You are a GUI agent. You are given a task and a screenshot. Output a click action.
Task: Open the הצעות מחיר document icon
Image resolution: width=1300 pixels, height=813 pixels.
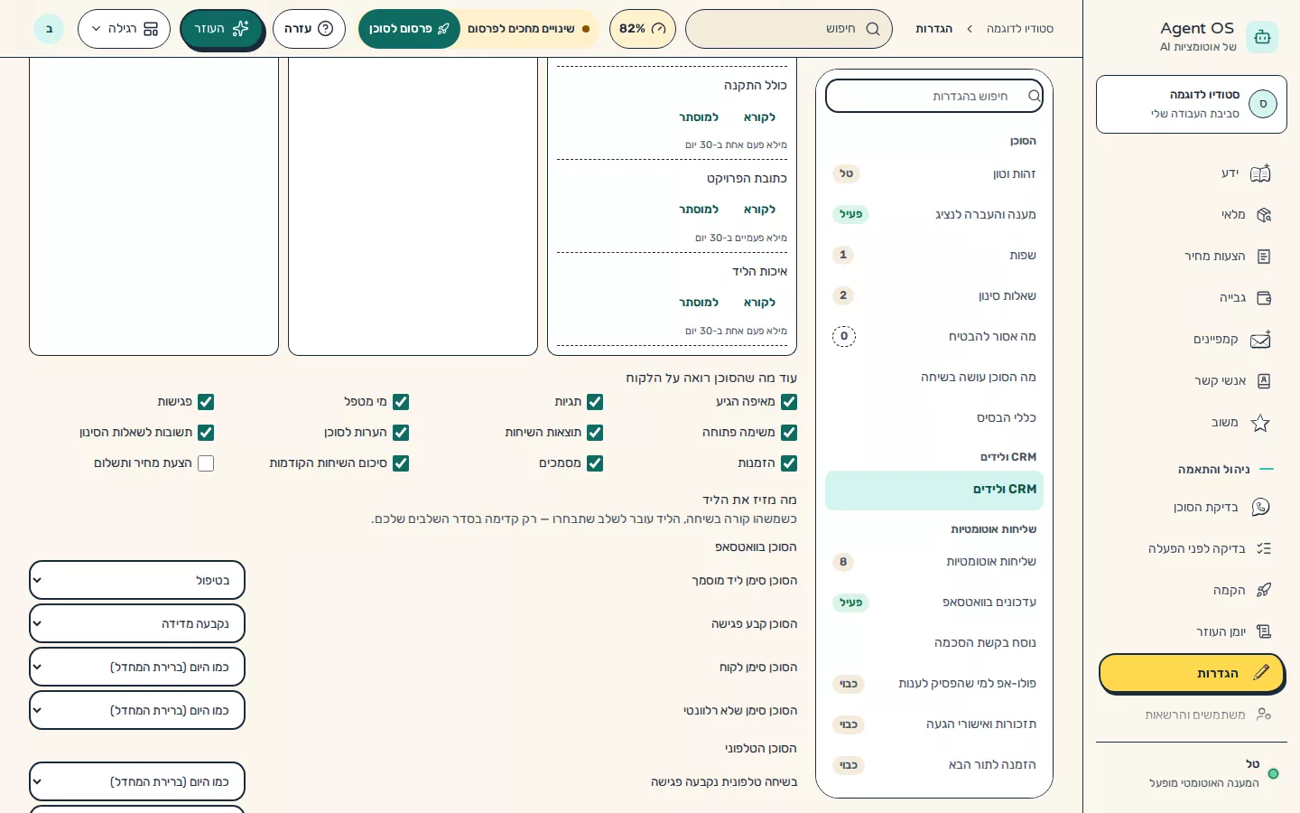click(1263, 257)
